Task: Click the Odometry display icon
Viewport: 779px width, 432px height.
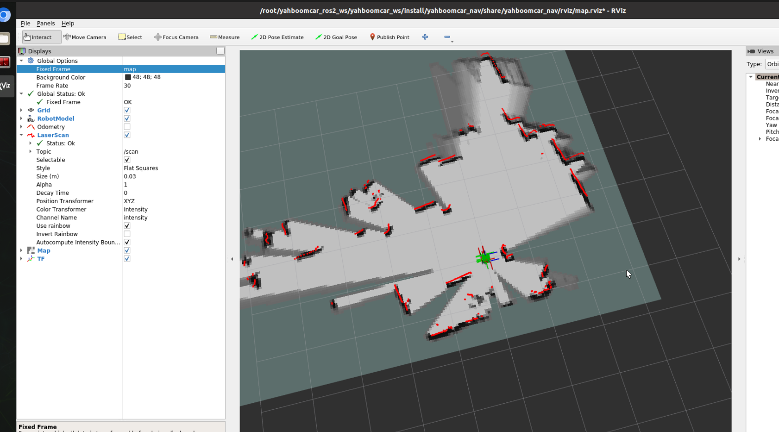Action: coord(31,127)
